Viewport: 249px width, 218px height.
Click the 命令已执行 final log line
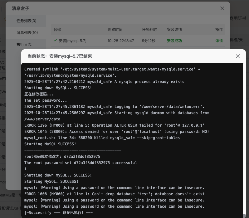58,213
